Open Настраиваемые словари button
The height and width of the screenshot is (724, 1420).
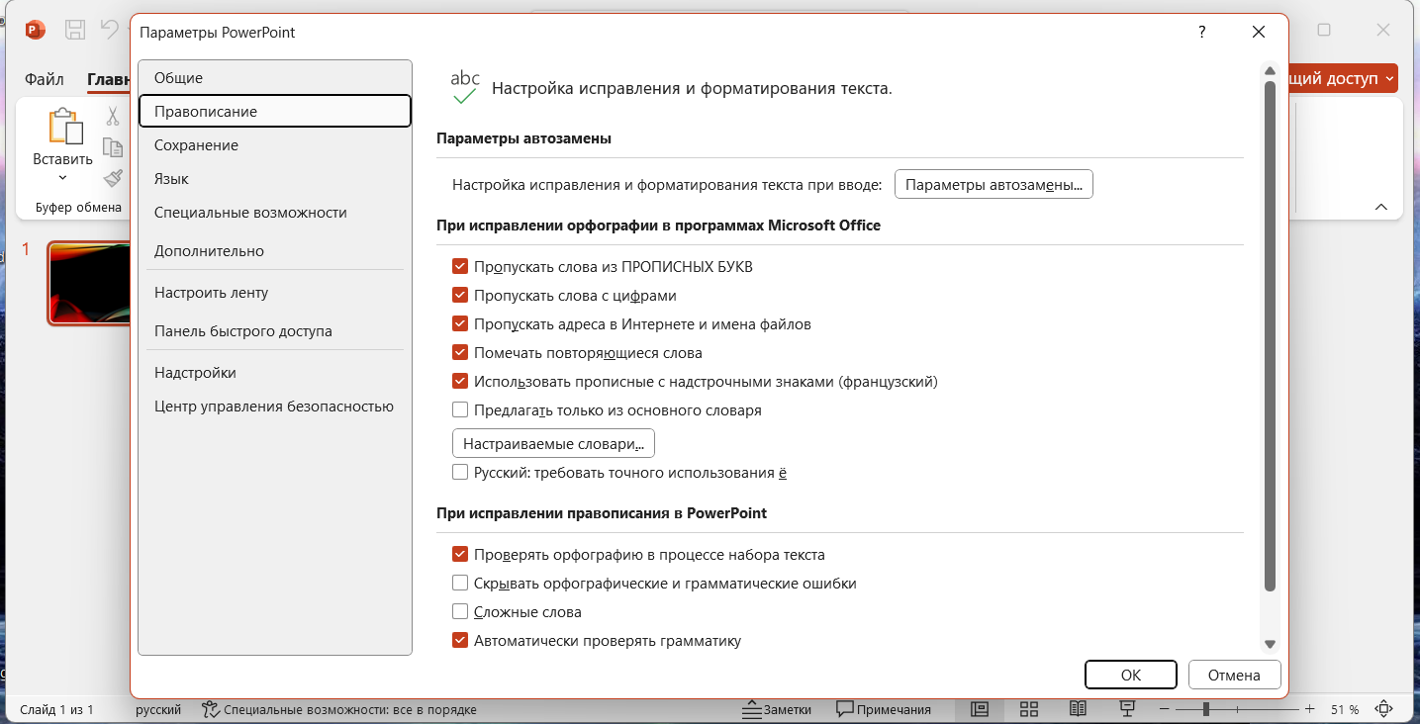(553, 443)
